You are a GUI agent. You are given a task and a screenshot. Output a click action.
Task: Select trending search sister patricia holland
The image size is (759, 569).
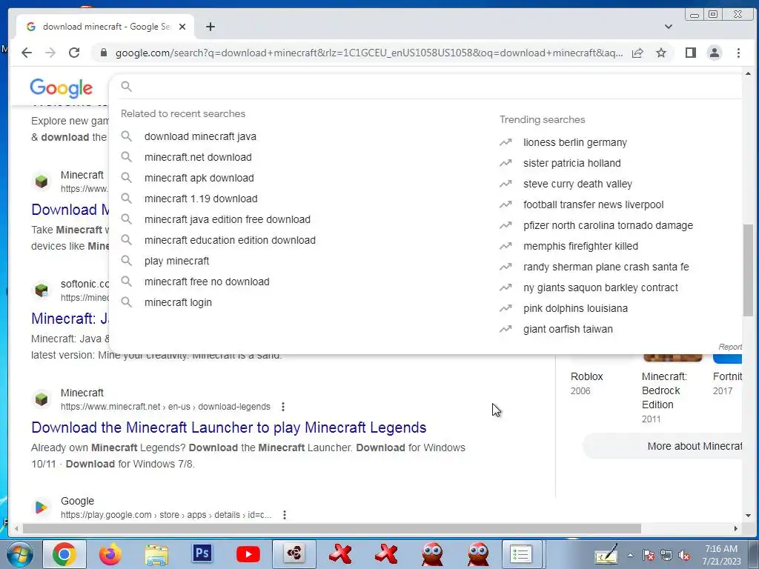click(x=571, y=164)
